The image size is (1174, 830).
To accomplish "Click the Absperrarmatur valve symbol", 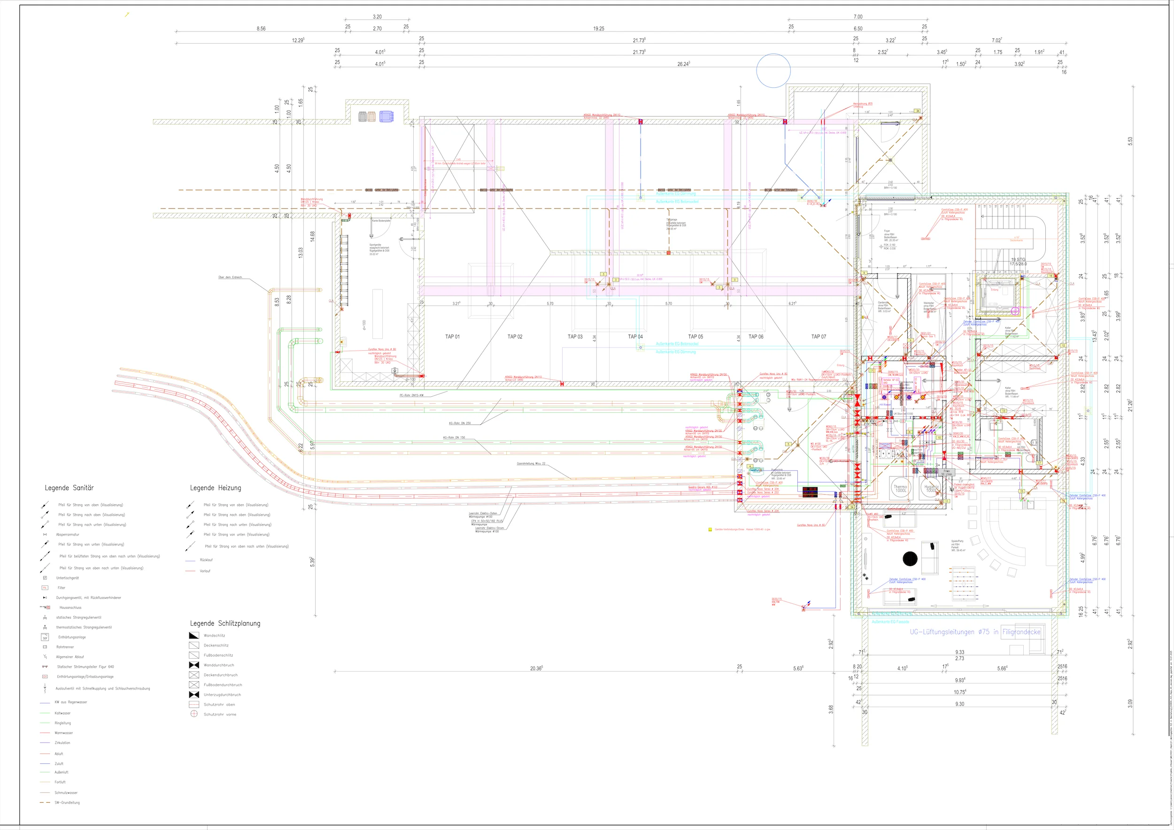I will pos(45,535).
